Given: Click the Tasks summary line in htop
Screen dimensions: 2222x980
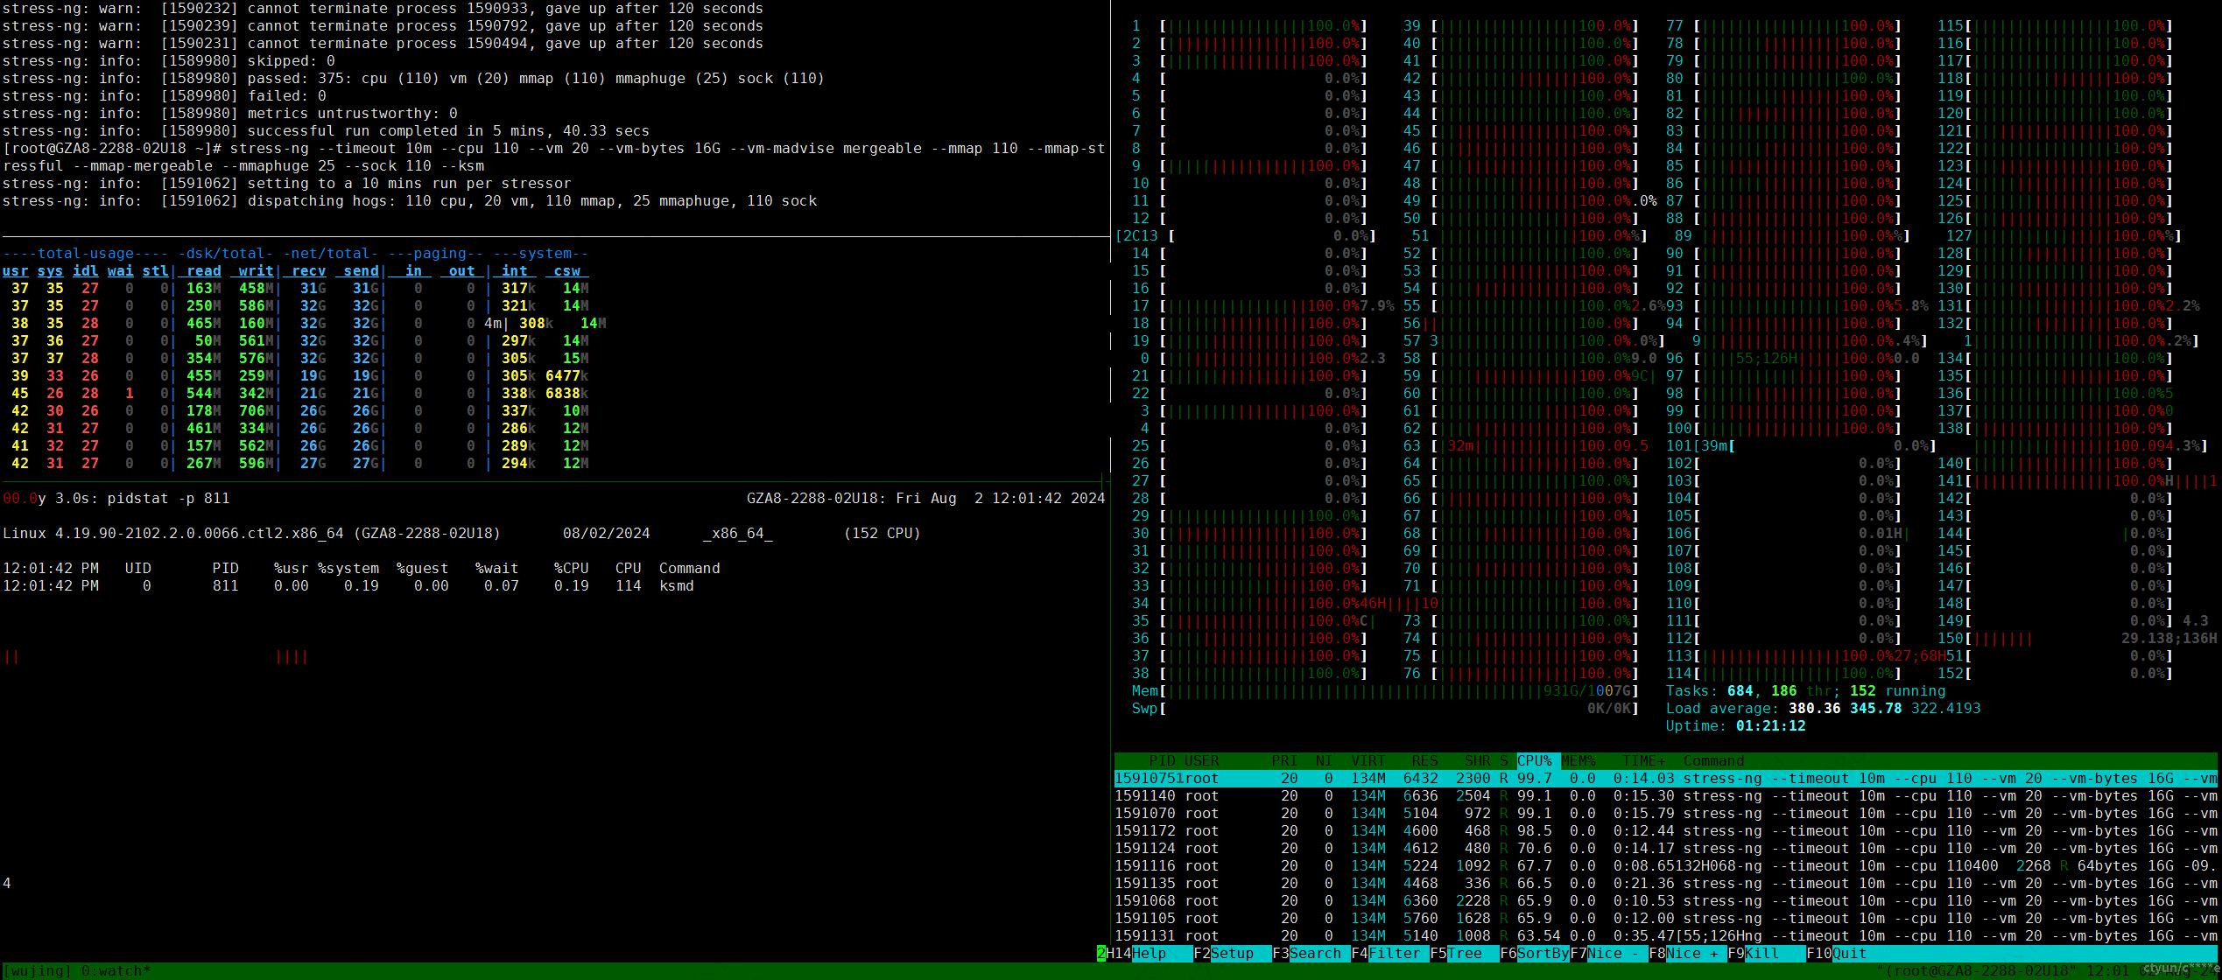Looking at the screenshot, I should (x=1805, y=691).
